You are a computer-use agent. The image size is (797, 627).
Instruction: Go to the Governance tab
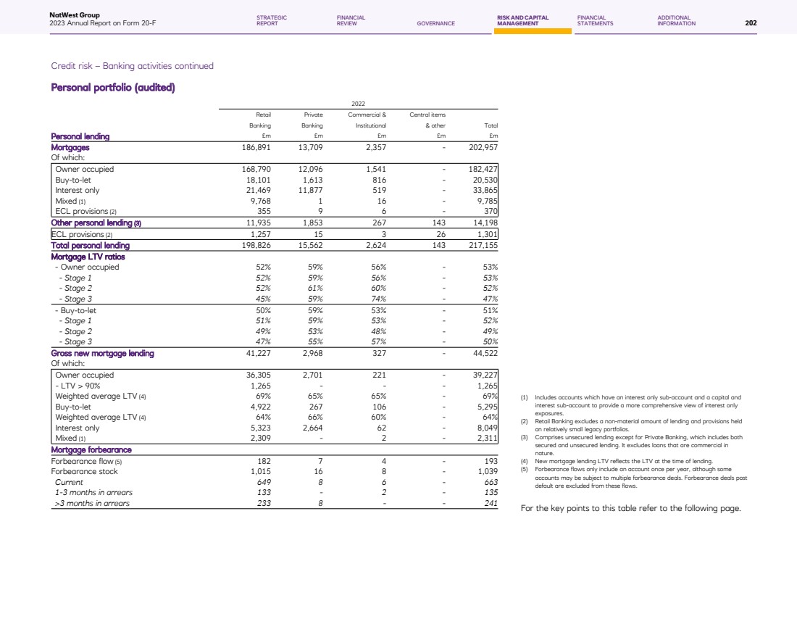pyautogui.click(x=435, y=23)
